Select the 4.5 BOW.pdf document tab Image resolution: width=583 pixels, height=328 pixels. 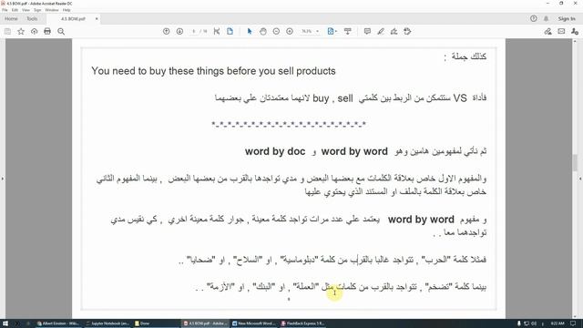73,18
